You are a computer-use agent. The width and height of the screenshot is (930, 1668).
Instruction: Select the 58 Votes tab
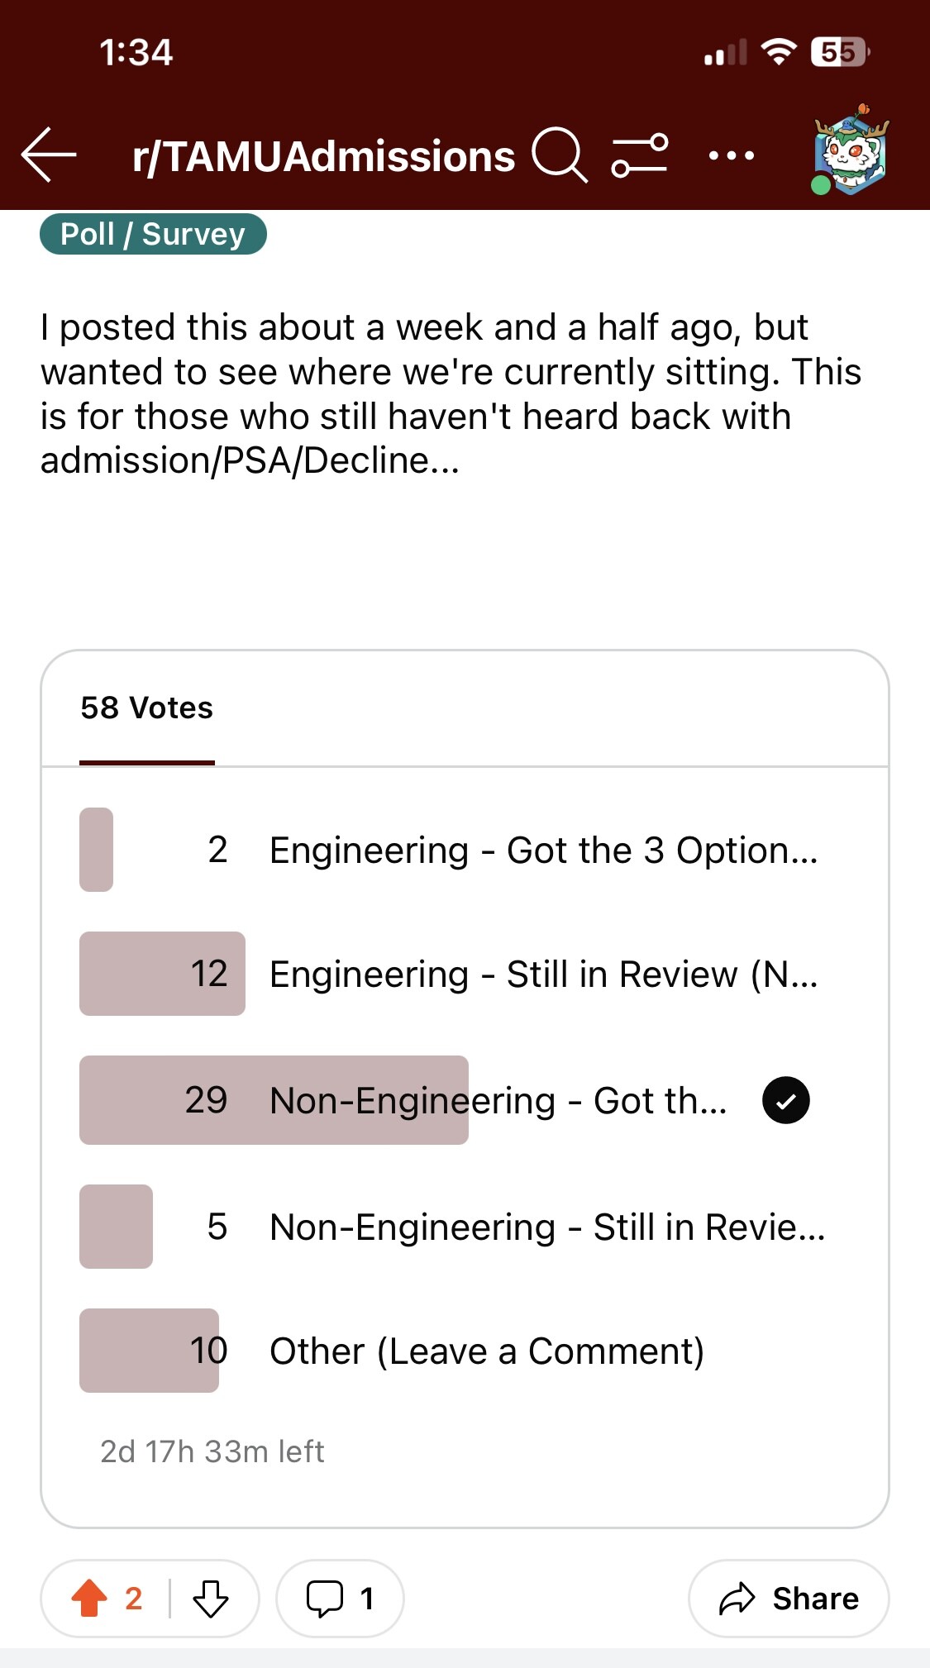[x=147, y=708]
